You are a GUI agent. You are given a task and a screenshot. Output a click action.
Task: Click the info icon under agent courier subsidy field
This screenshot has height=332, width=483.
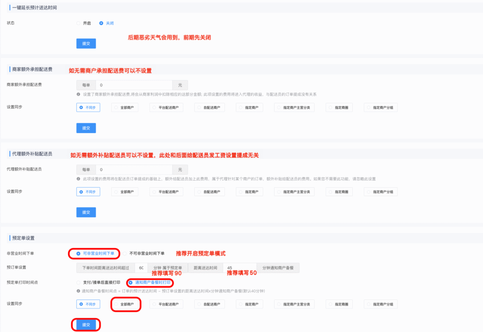[79, 178]
